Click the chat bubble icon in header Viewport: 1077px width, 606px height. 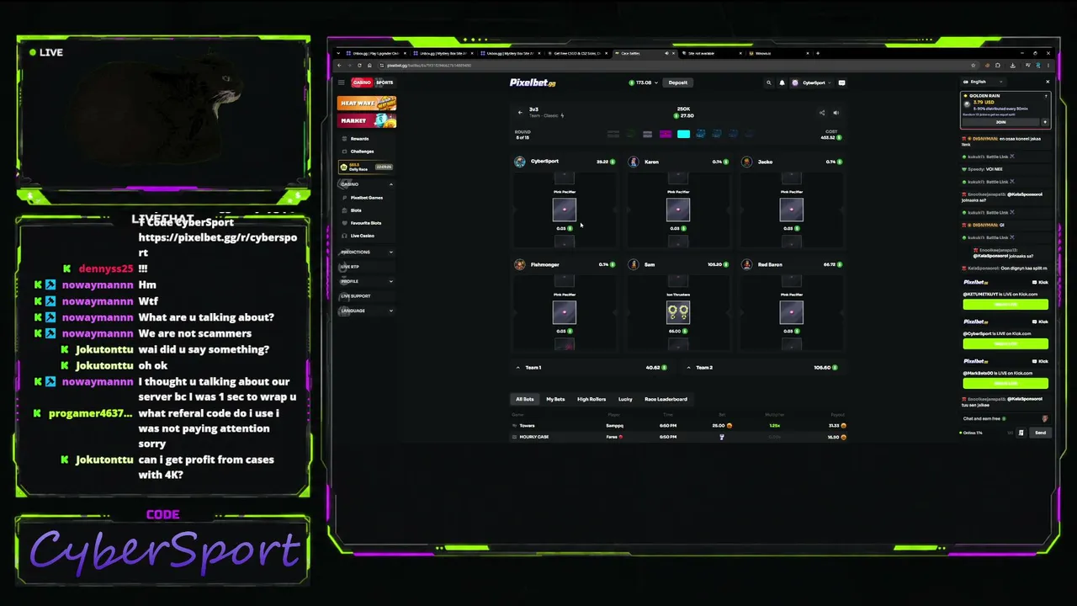click(841, 82)
